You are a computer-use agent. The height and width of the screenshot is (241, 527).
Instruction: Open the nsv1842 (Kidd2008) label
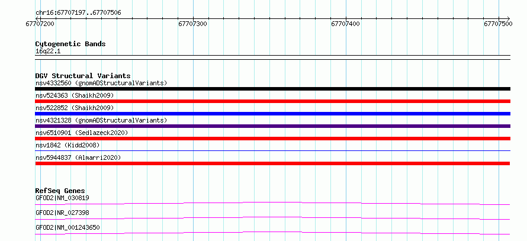point(68,145)
